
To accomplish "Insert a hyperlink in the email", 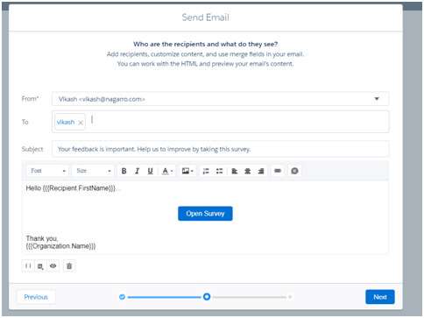I will [x=278, y=171].
